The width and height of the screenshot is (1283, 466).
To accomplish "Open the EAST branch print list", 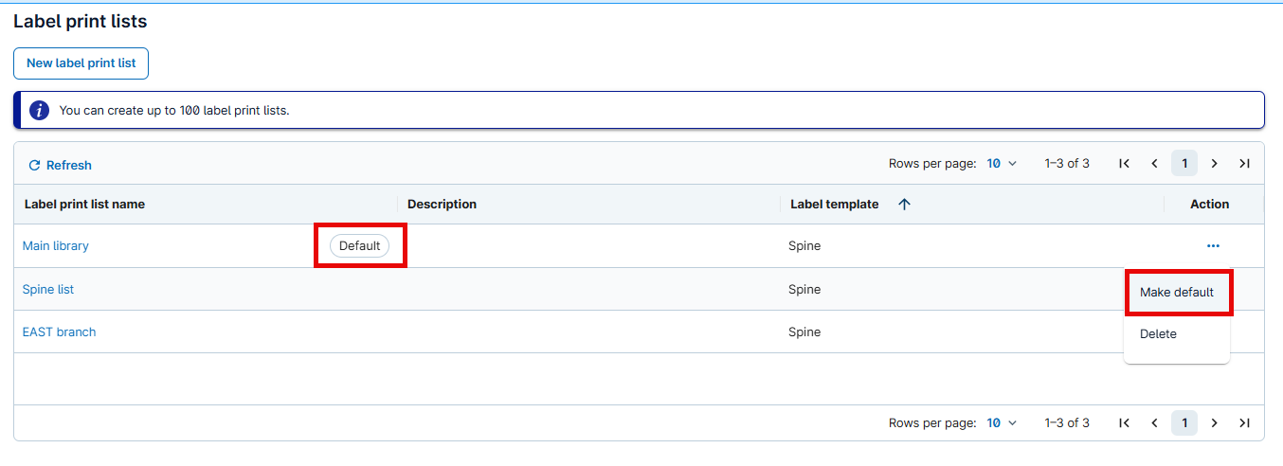I will click(59, 332).
